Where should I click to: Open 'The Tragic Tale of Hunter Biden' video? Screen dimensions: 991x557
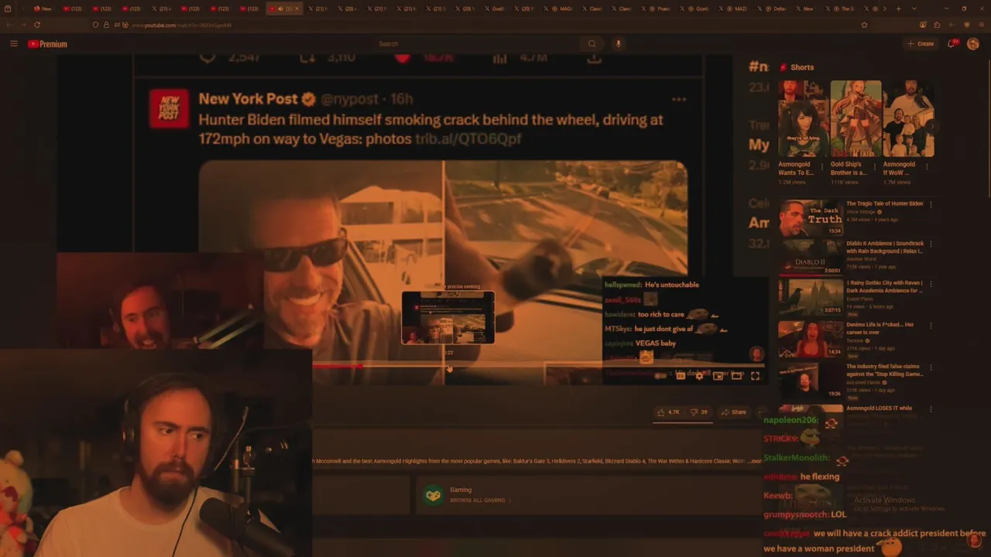coord(884,203)
